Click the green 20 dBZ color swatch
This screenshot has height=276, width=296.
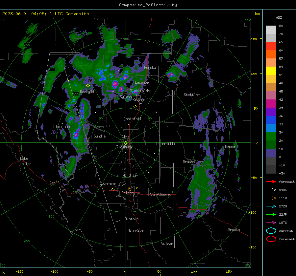click(x=271, y=136)
